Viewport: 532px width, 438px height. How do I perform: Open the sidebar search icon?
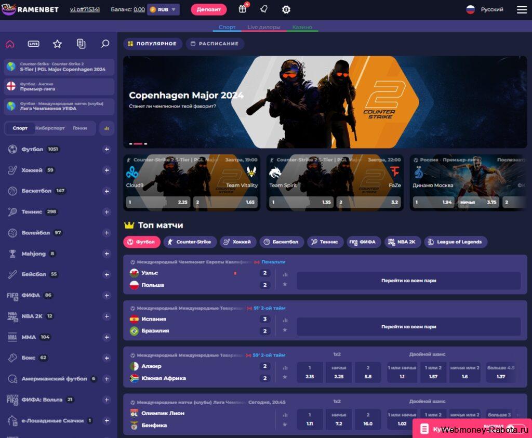click(x=105, y=44)
